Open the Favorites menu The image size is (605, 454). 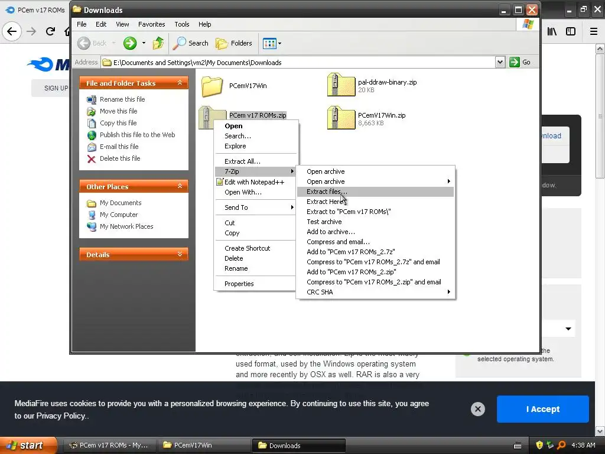151,24
